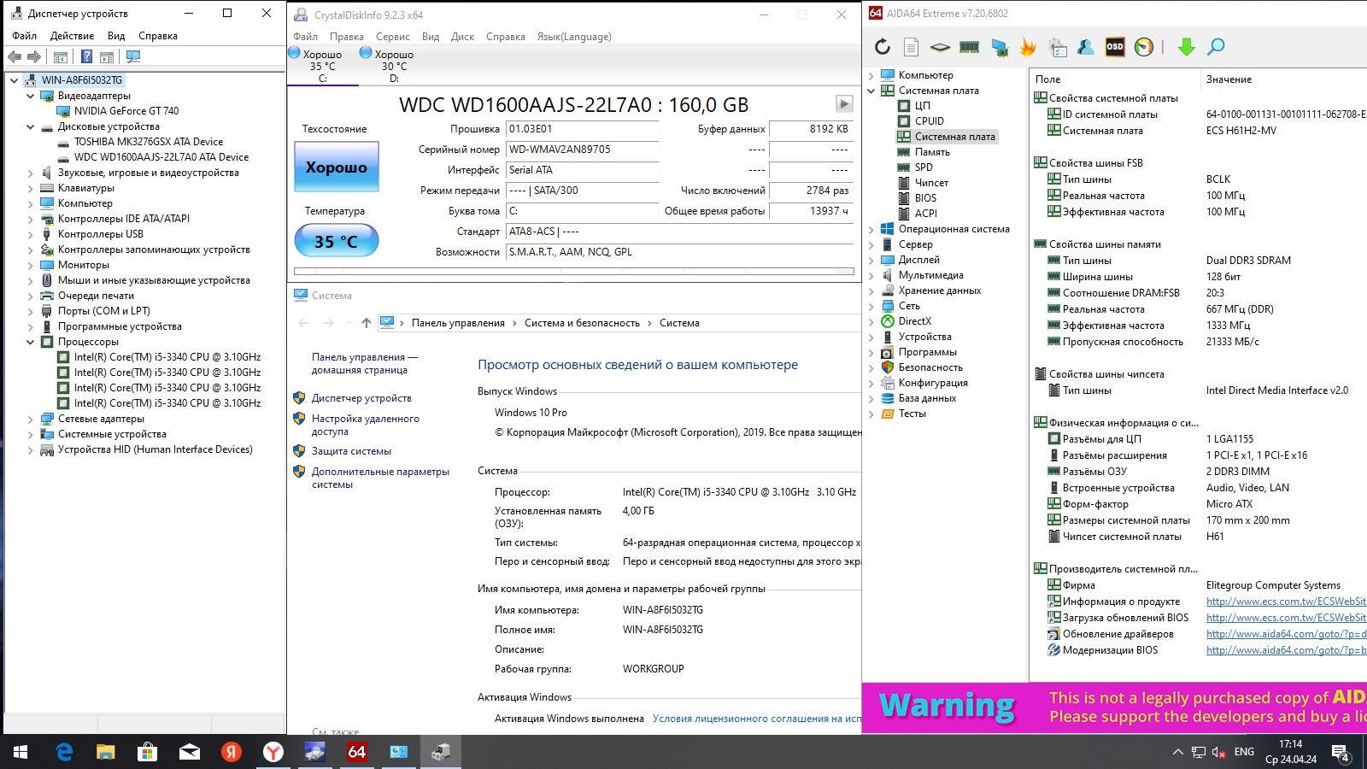
Task: Open File Explorer from the taskbar
Action: click(x=106, y=752)
